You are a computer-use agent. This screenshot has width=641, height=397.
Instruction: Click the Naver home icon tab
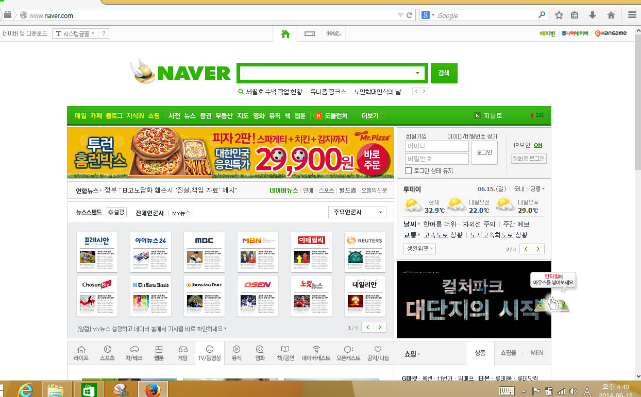pyautogui.click(x=285, y=34)
